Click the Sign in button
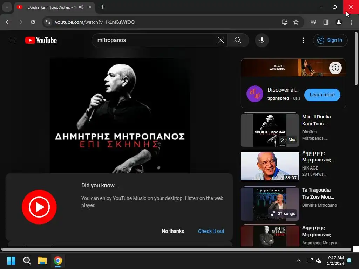 click(x=330, y=40)
